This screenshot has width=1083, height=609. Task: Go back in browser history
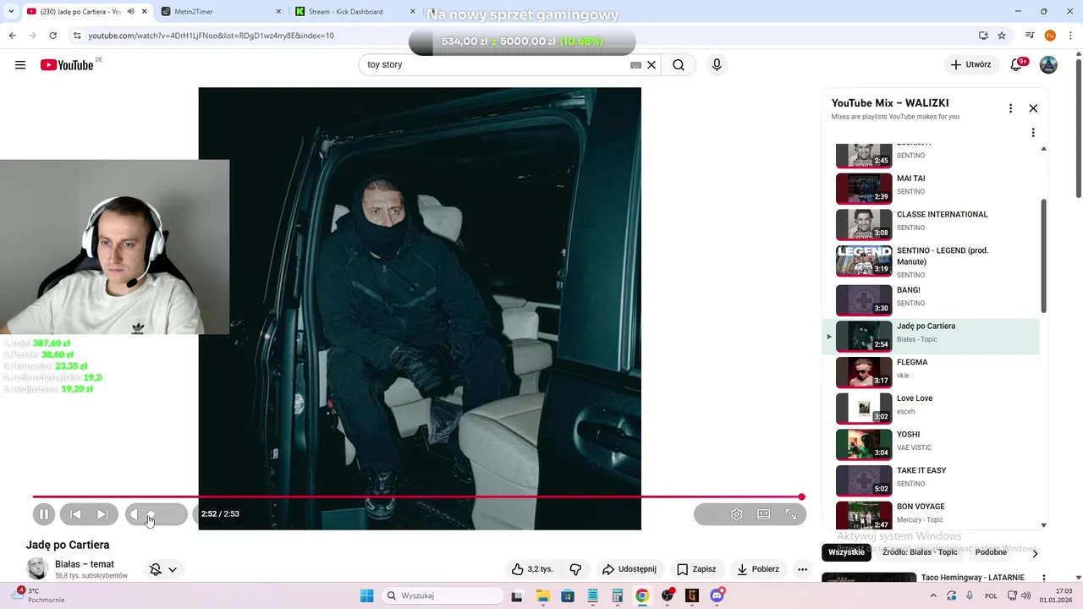(12, 36)
